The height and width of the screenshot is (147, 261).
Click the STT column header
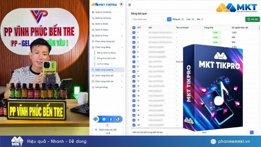pos(139,28)
